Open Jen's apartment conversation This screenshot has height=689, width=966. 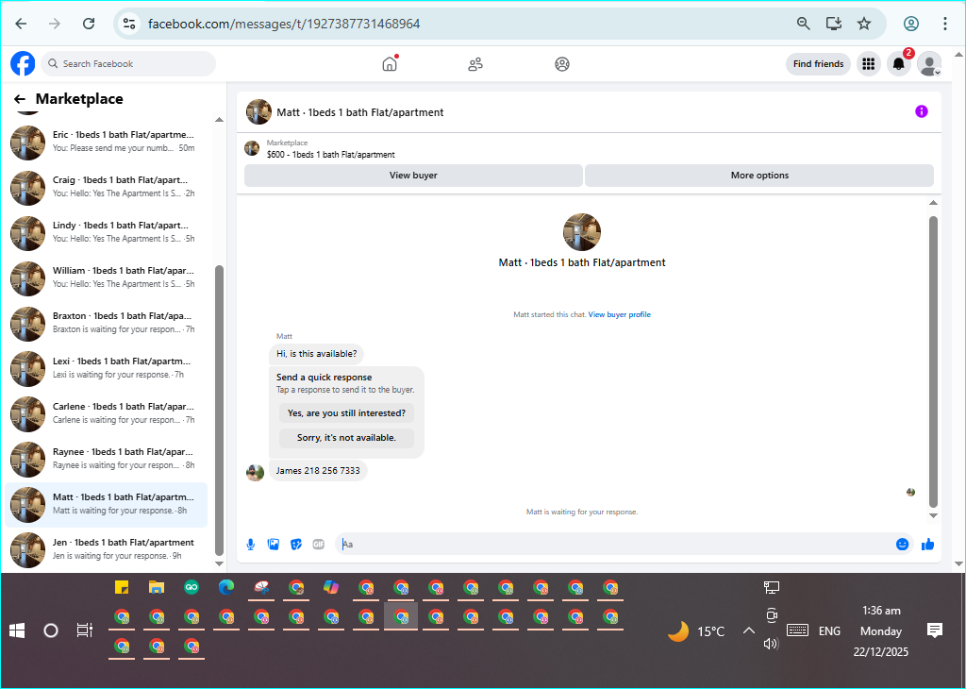pos(106,549)
